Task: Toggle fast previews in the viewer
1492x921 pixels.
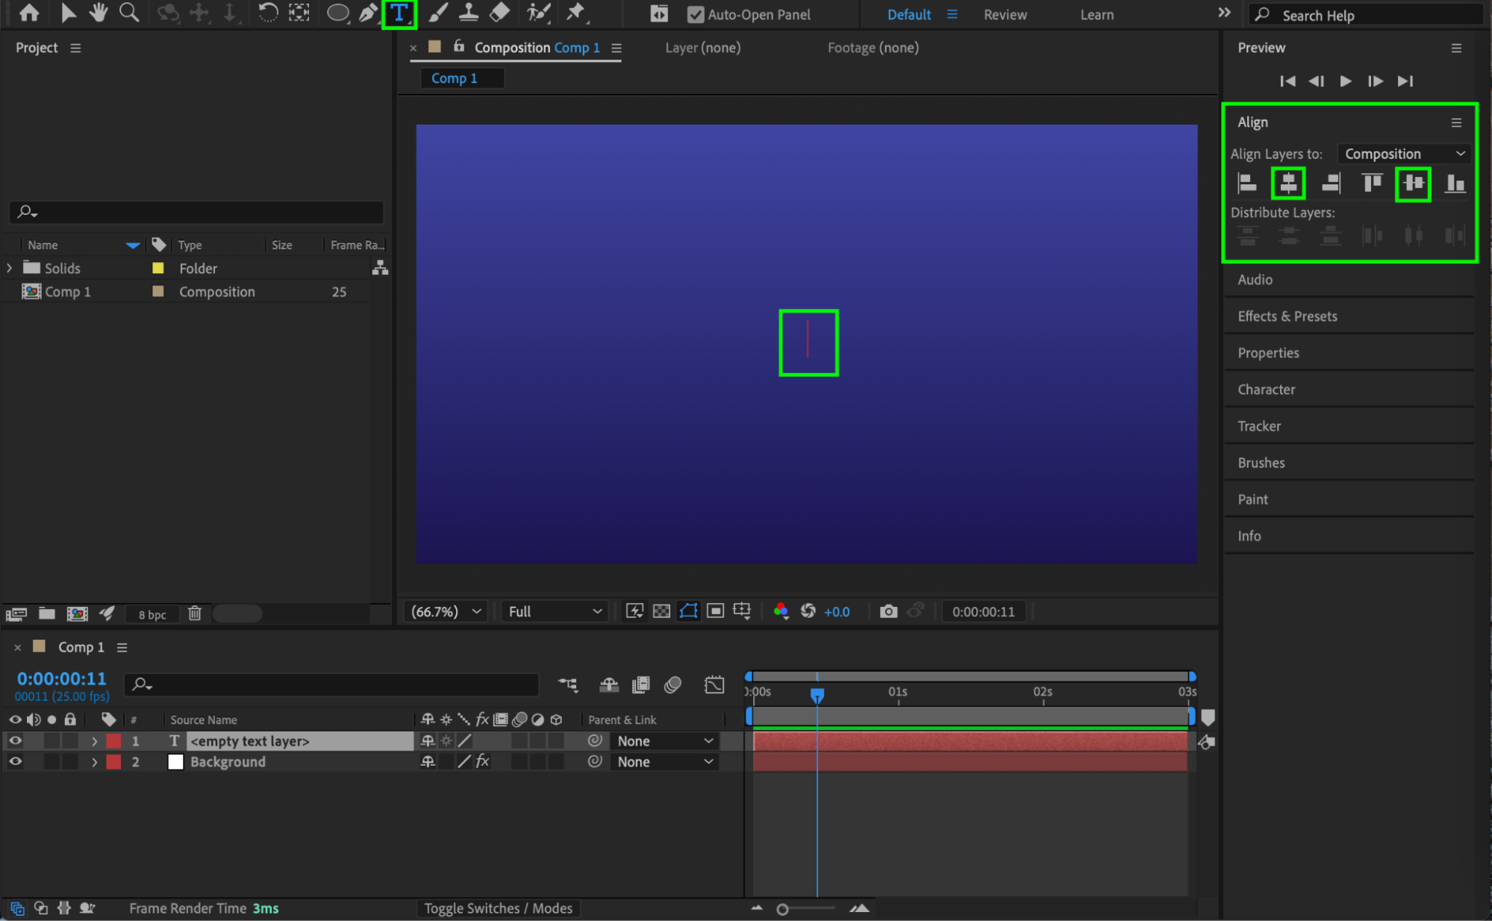Action: point(634,611)
